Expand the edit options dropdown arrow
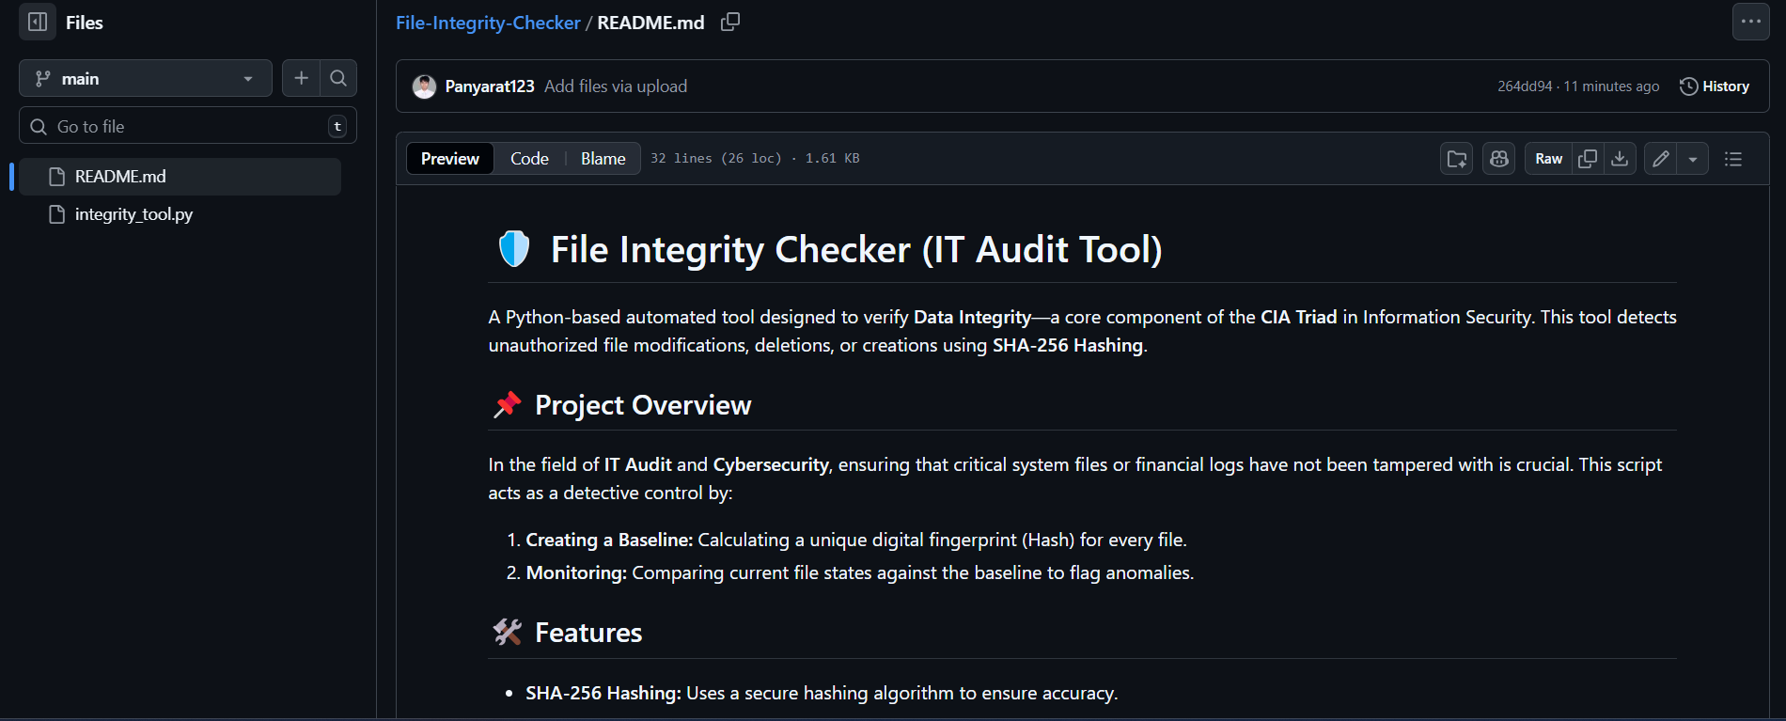The height and width of the screenshot is (721, 1786). [x=1693, y=159]
